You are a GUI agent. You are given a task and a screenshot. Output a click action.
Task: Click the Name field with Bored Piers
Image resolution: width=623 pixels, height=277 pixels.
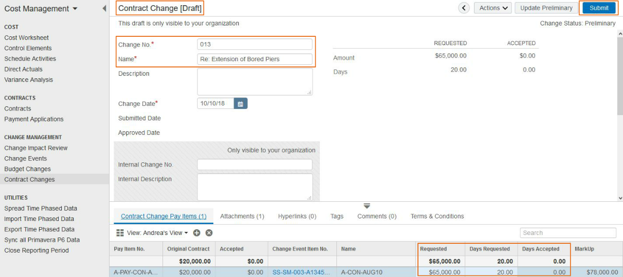[x=255, y=59]
